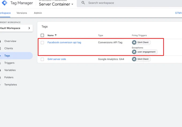The image size is (182, 127).
Task: Check the Facebook converison api tag checkbox
Action: tap(42, 43)
